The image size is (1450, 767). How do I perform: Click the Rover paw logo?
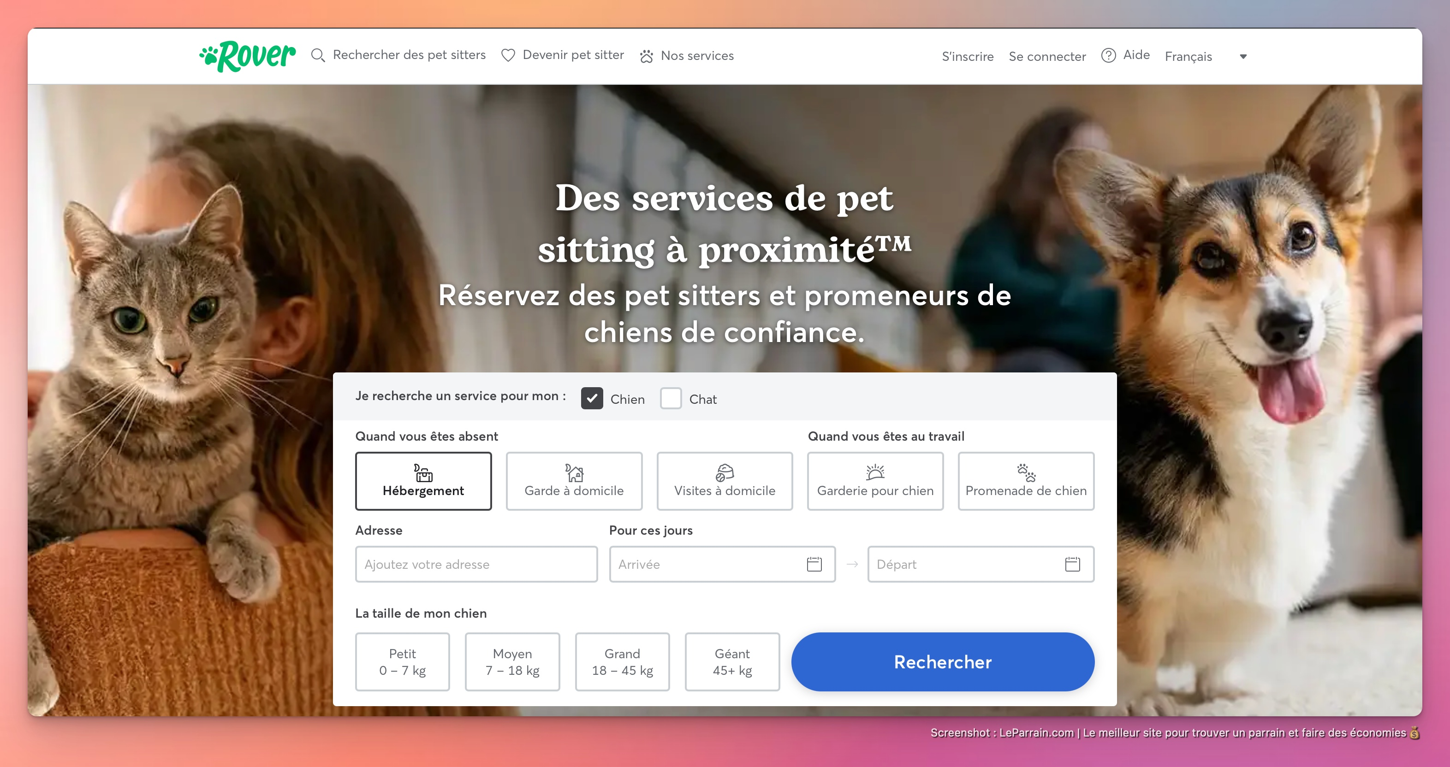(x=247, y=56)
